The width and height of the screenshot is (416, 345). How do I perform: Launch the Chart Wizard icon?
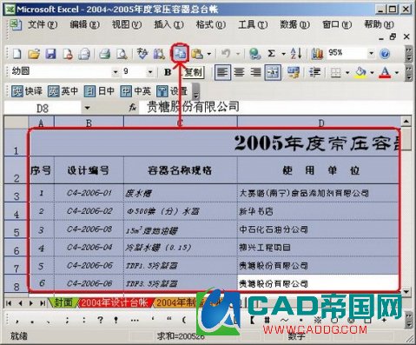click(317, 54)
